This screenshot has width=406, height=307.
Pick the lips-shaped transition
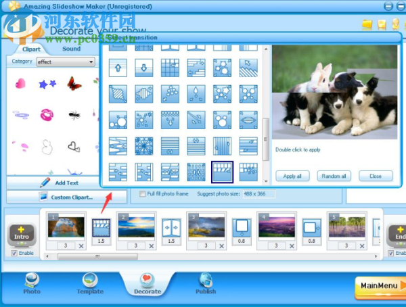(248, 120)
